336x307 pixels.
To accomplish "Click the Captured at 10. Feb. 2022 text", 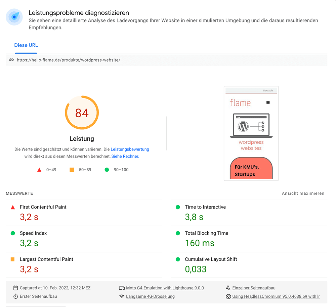I will click(55, 288).
